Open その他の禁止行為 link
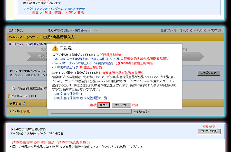The width and height of the screenshot is (231, 152). tap(66, 67)
